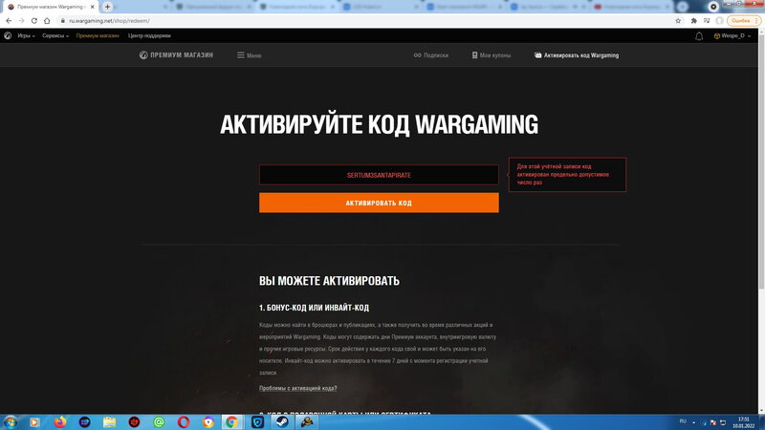This screenshot has height=430, width=765.
Task: Go to Подписки subscriptions
Action: coord(431,55)
